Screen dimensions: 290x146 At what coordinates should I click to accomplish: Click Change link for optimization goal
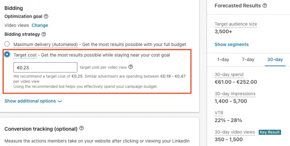tap(40, 25)
